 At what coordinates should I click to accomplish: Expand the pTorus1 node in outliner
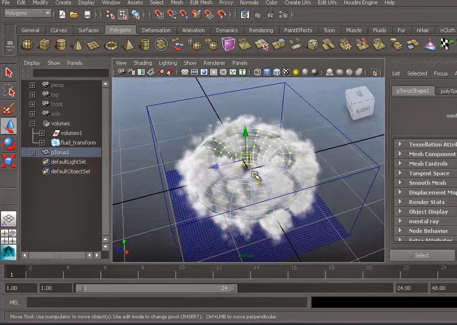[32, 152]
